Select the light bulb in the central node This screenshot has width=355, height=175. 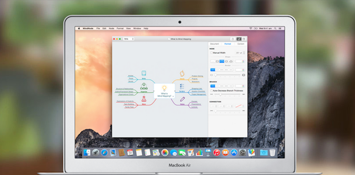click(x=164, y=88)
